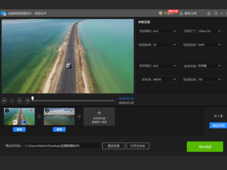227x170 pixels.
Task: Open the 视频帧率 30 dropdown
Action: pyautogui.click(x=165, y=45)
